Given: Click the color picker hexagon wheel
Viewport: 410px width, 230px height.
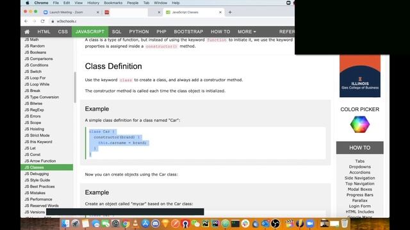Looking at the screenshot, I should (x=360, y=125).
